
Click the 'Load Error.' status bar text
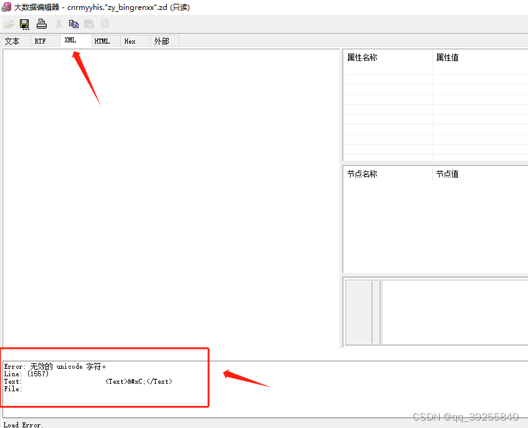(23, 425)
